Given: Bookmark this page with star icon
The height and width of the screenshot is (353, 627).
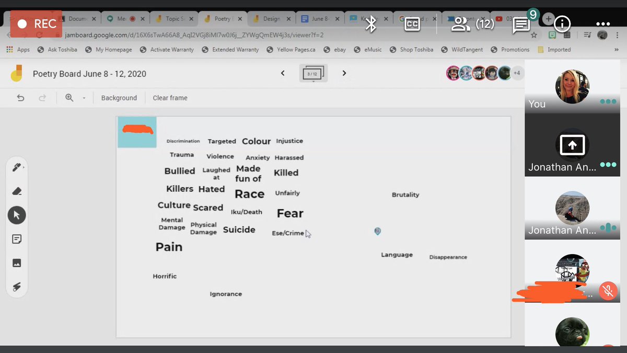Looking at the screenshot, I should coord(533,35).
